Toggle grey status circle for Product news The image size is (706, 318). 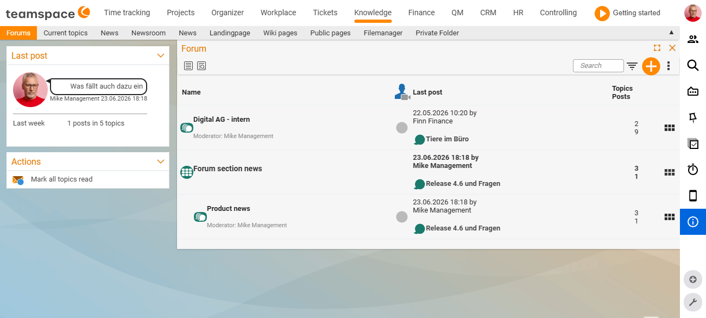402,217
